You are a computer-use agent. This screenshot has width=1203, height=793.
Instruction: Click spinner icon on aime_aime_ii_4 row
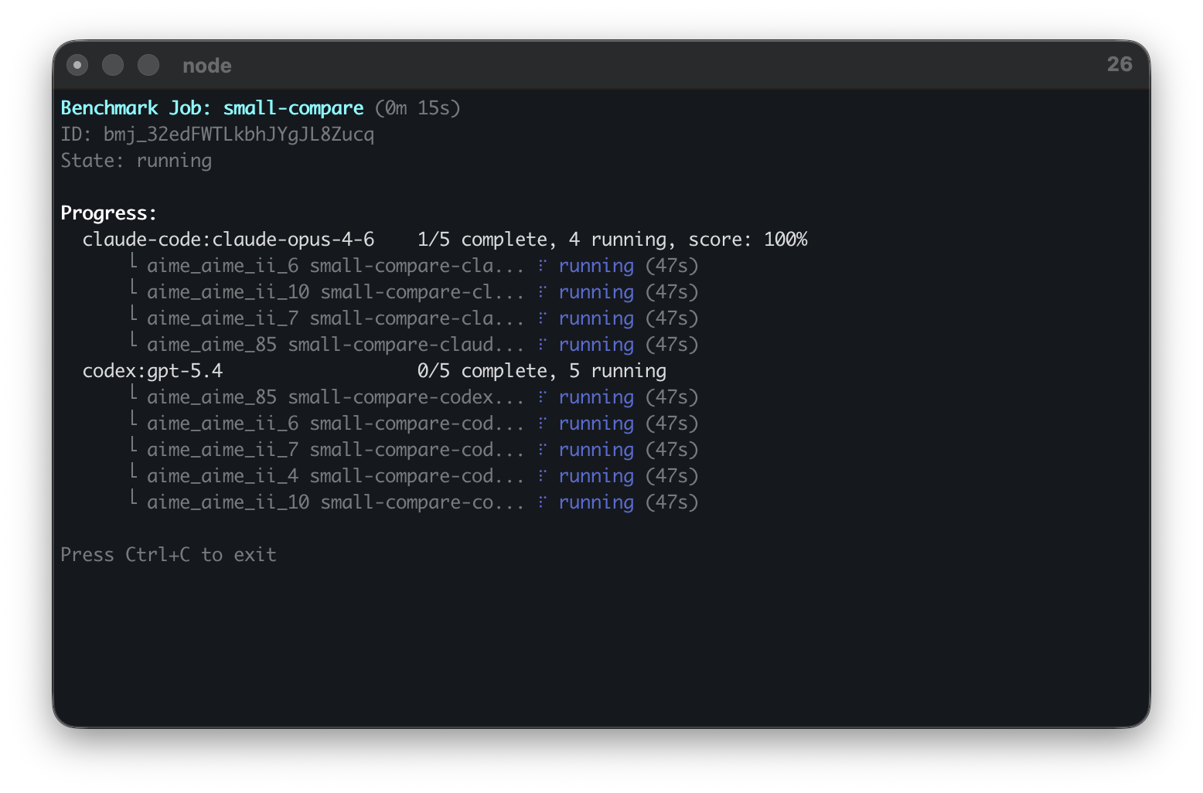coord(543,476)
